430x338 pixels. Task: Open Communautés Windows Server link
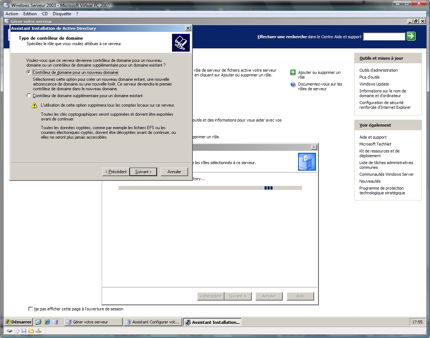pyautogui.click(x=386, y=174)
